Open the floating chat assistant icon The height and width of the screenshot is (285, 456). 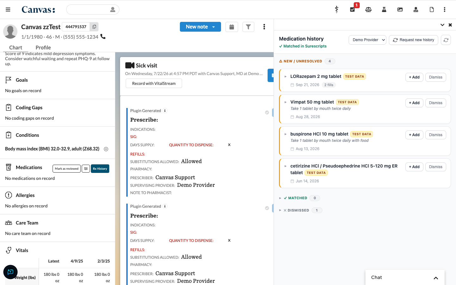(10, 272)
